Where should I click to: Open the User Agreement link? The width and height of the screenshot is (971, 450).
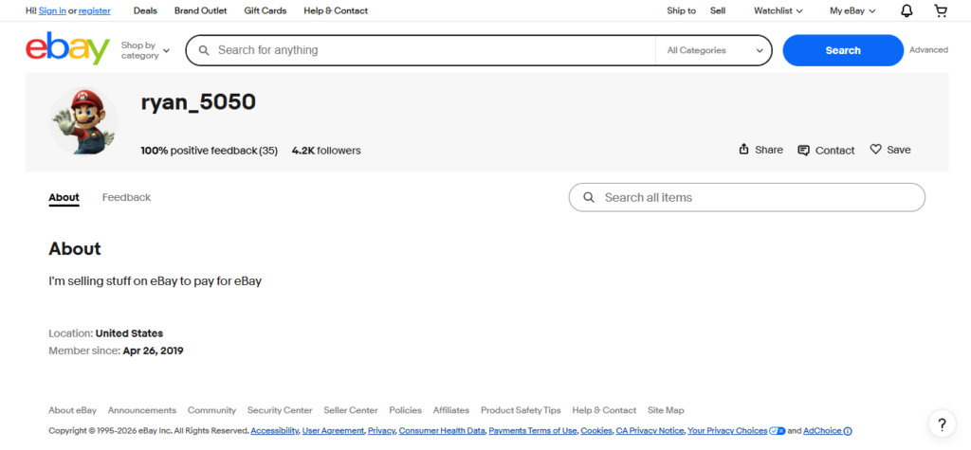tap(333, 431)
